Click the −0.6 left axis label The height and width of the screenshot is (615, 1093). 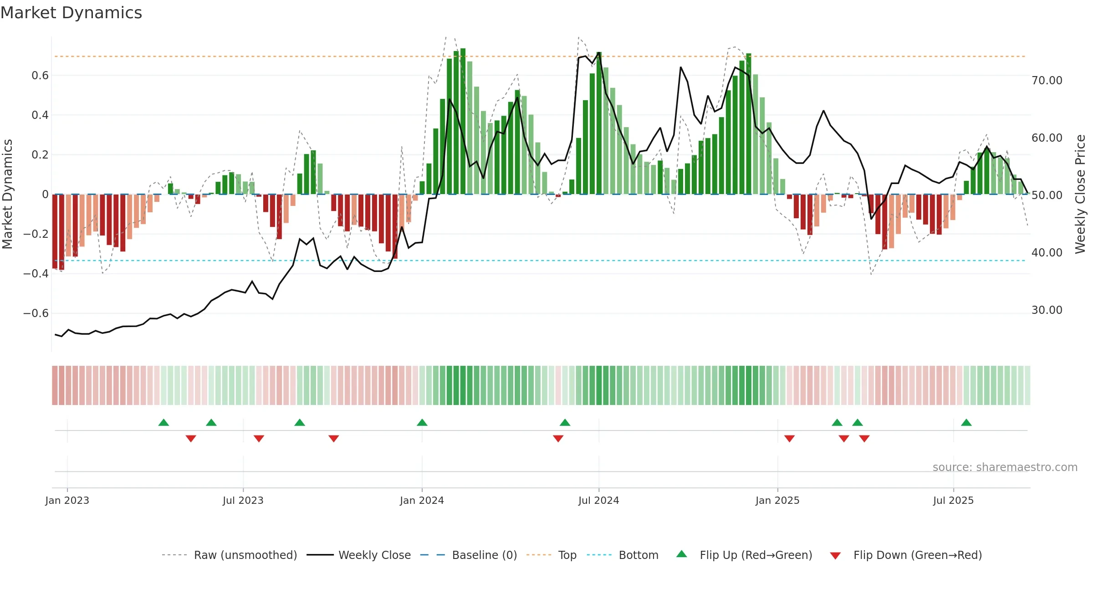(x=36, y=313)
